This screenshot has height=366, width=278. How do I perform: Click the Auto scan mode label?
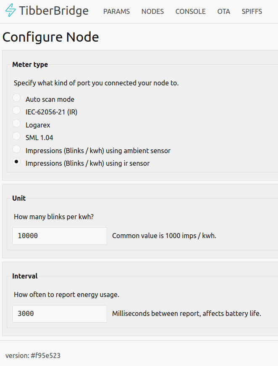(x=50, y=99)
